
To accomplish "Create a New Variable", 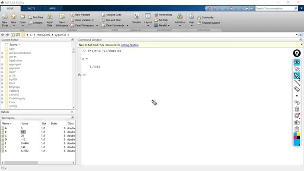I will pos(80,15).
